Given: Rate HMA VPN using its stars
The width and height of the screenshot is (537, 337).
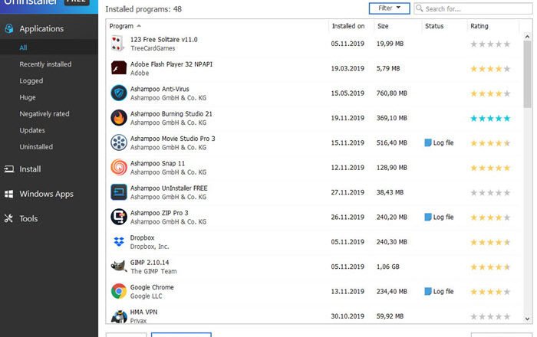Looking at the screenshot, I should pos(490,316).
